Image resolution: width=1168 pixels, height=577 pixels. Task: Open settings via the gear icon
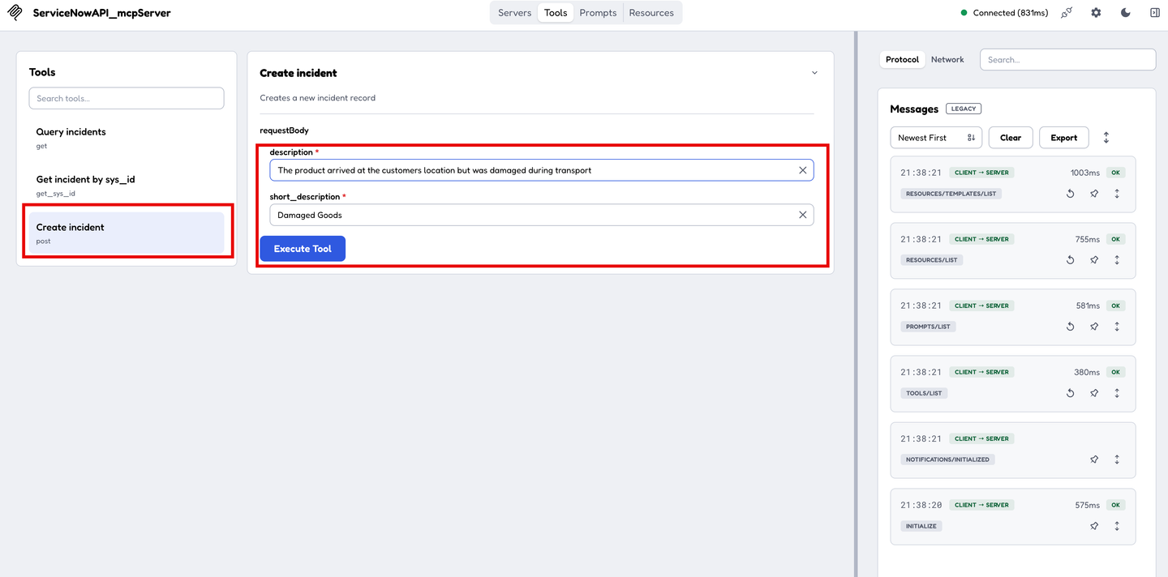(x=1096, y=13)
